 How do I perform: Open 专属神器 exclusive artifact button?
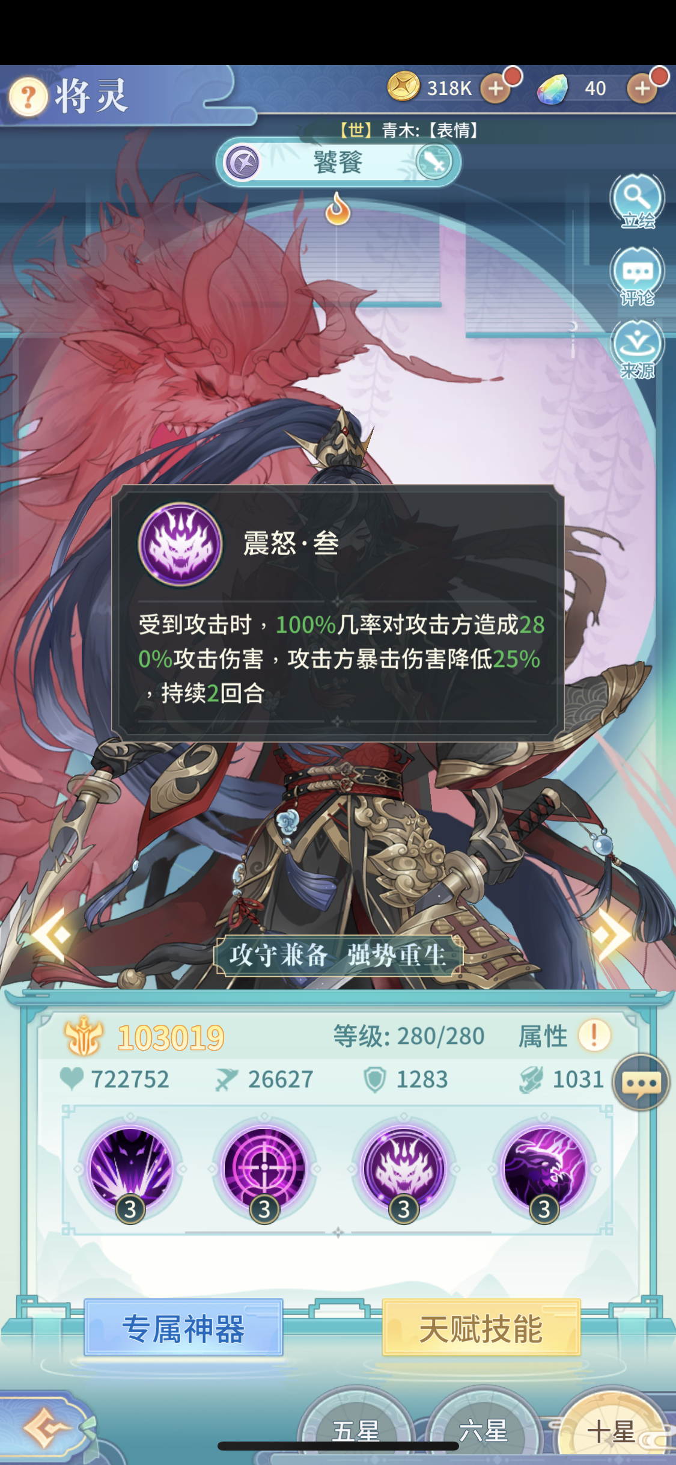tap(183, 1328)
